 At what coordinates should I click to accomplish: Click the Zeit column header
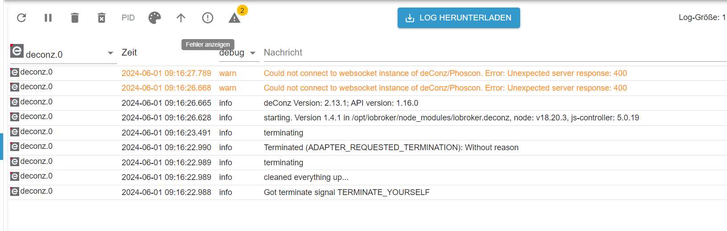129,52
